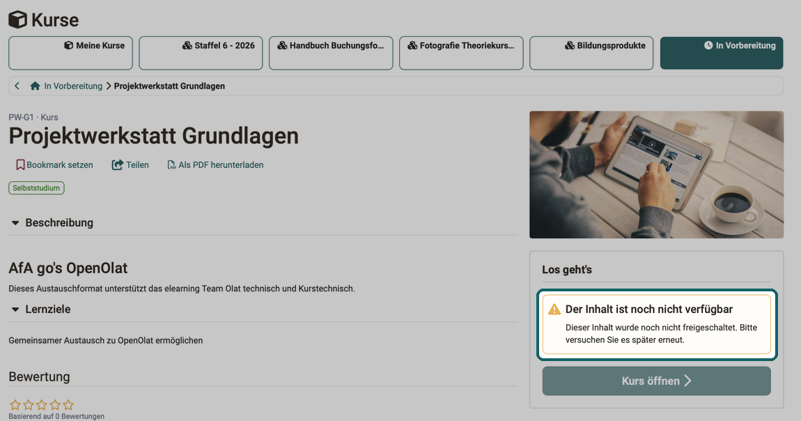This screenshot has height=421, width=801.
Task: Click the bookmark icon
Action: (x=20, y=164)
